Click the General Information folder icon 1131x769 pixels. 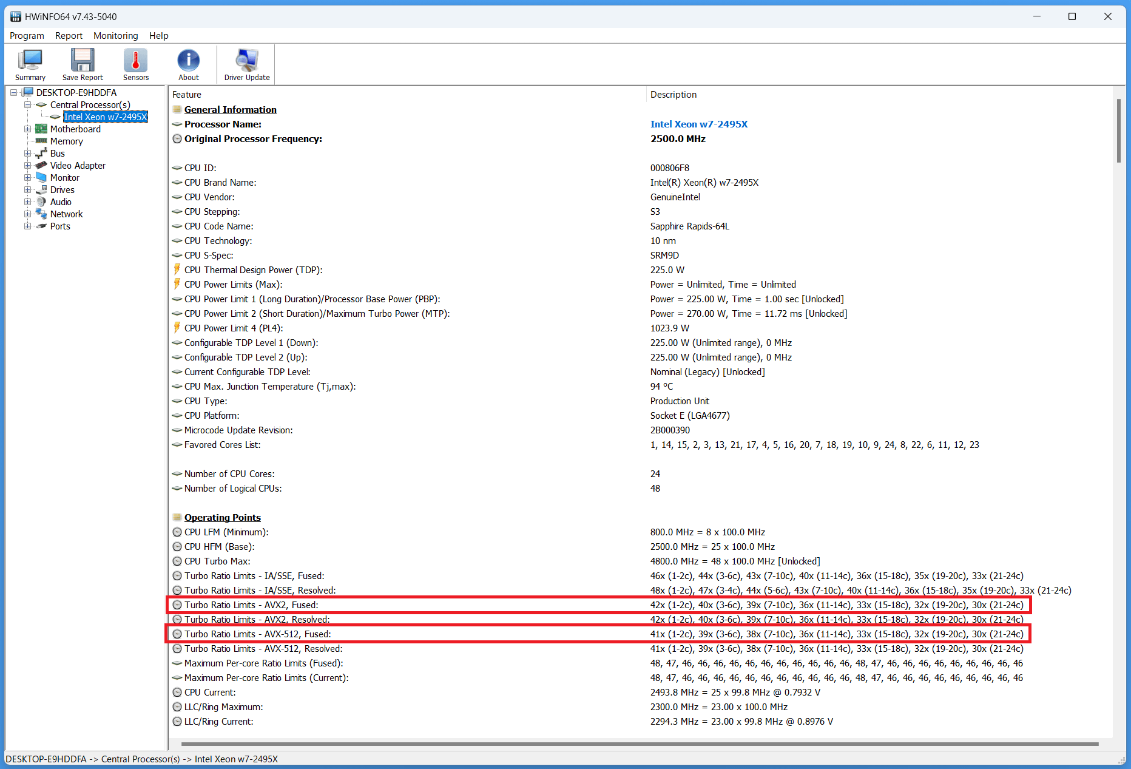(177, 109)
